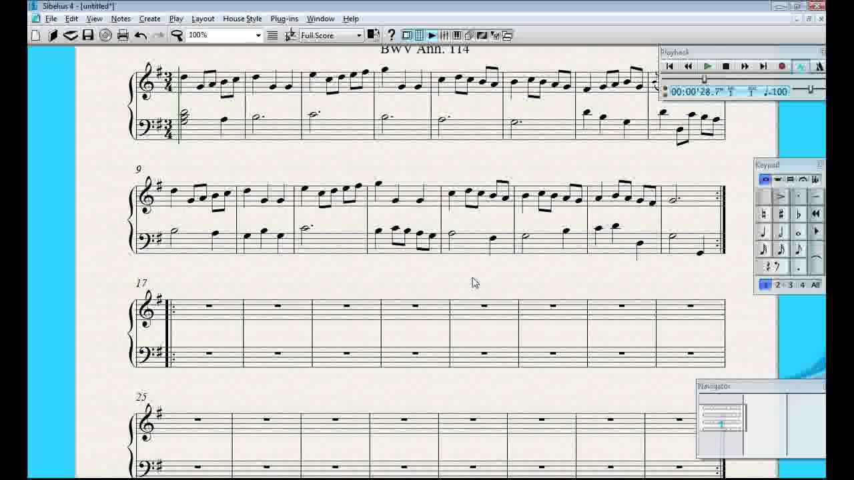The width and height of the screenshot is (854, 480).
Task: Toggle the Mixer window toolbar button
Action: pos(444,35)
